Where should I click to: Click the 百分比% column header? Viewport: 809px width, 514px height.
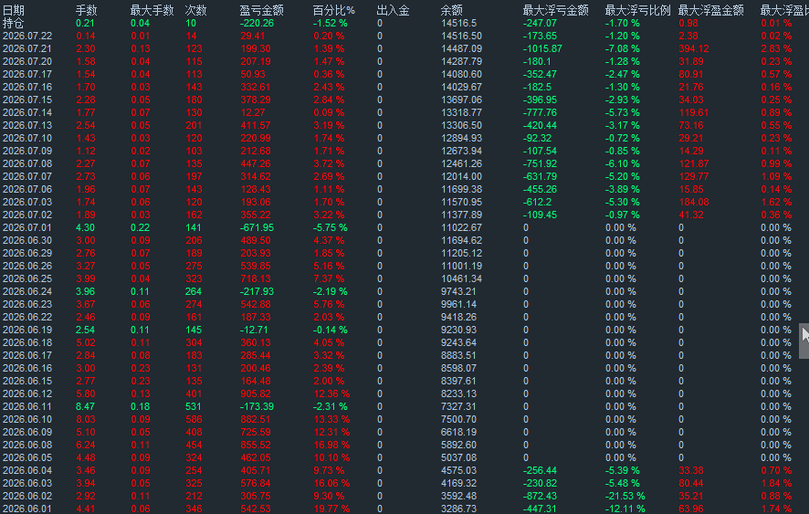click(x=334, y=10)
